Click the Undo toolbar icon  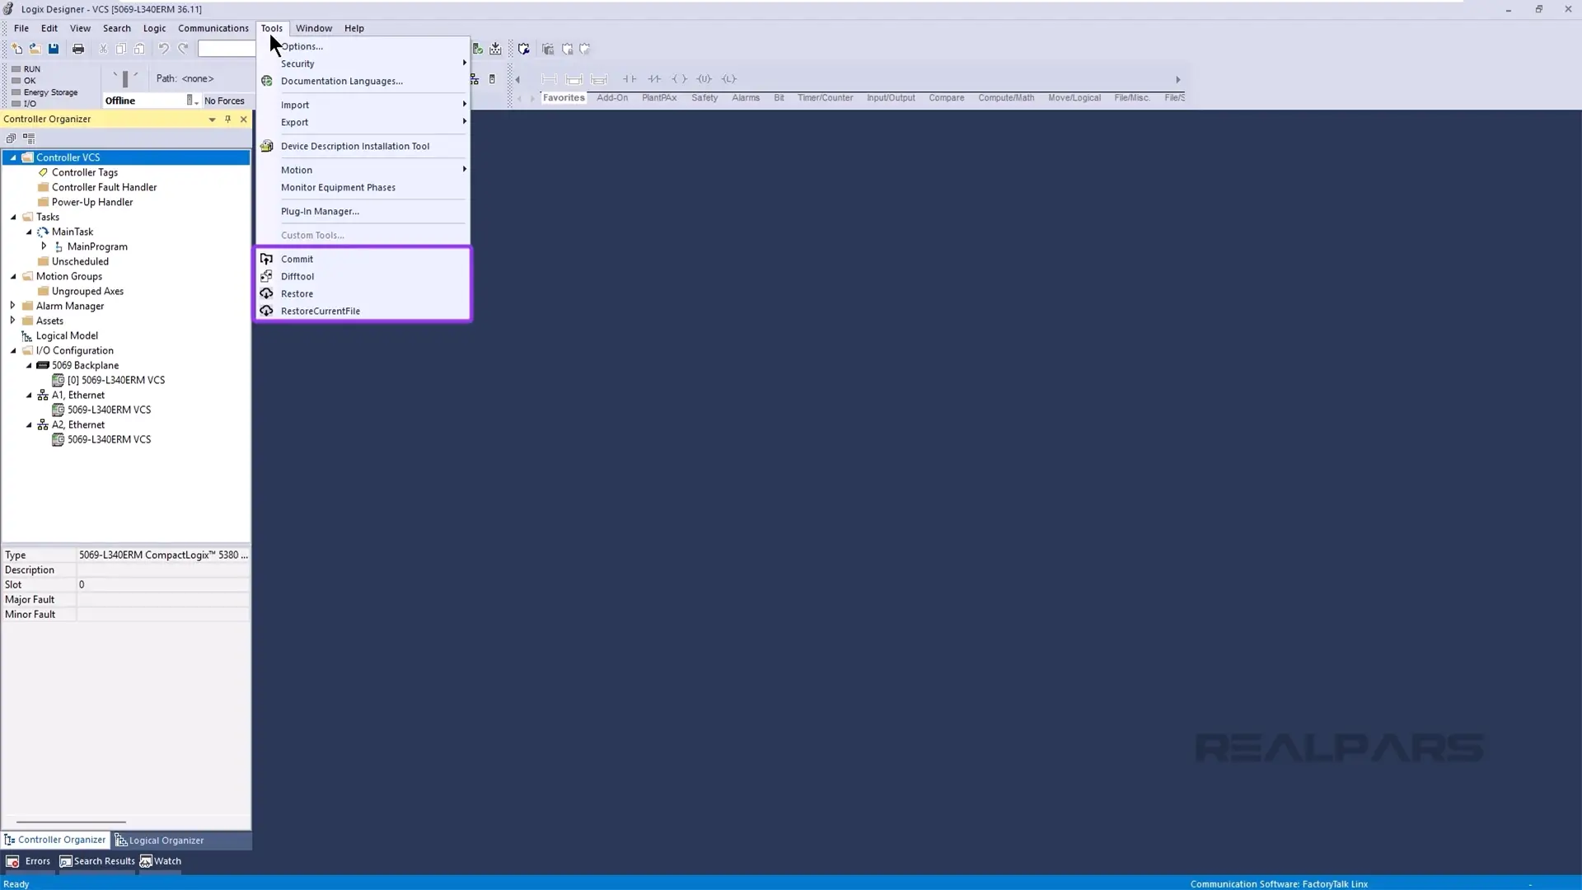[163, 49]
